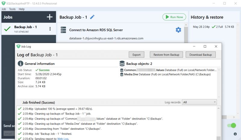Open the Web Log link
Screen dimensions: 241x140
[63, 138]
